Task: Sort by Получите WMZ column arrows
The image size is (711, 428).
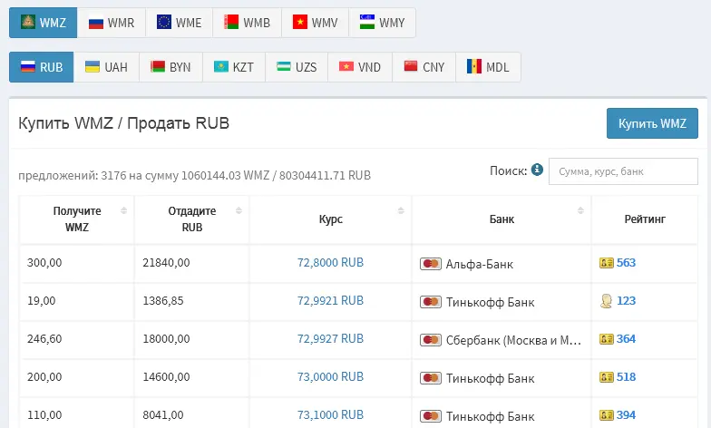Action: click(123, 210)
